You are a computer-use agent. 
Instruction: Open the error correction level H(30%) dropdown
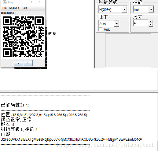pyautogui.click(x=124, y=9)
